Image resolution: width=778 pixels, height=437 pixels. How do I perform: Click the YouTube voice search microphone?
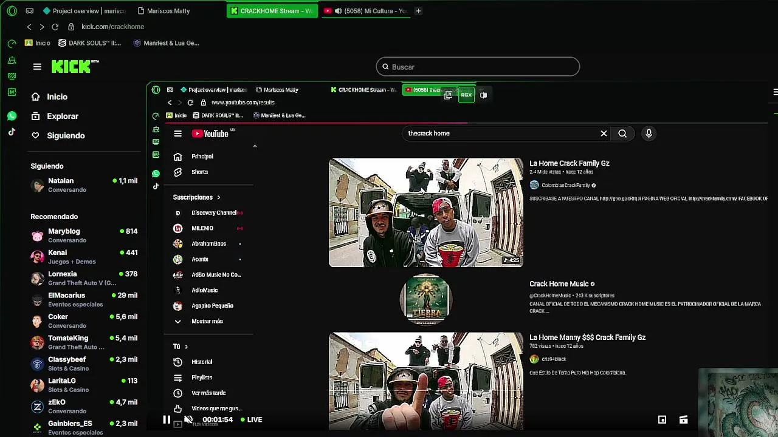[x=649, y=134]
